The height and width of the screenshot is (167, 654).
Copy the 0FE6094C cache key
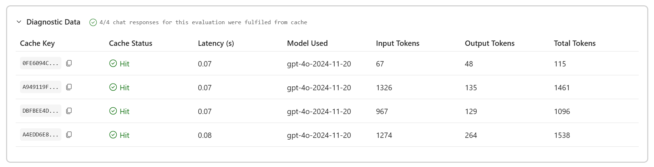[x=69, y=63]
